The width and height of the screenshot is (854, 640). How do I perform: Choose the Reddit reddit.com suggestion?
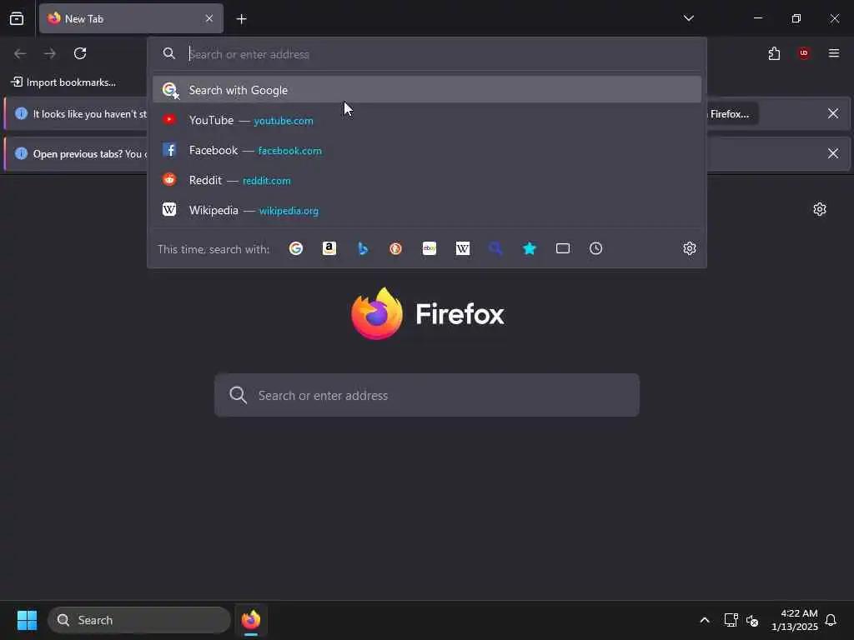[x=427, y=180]
